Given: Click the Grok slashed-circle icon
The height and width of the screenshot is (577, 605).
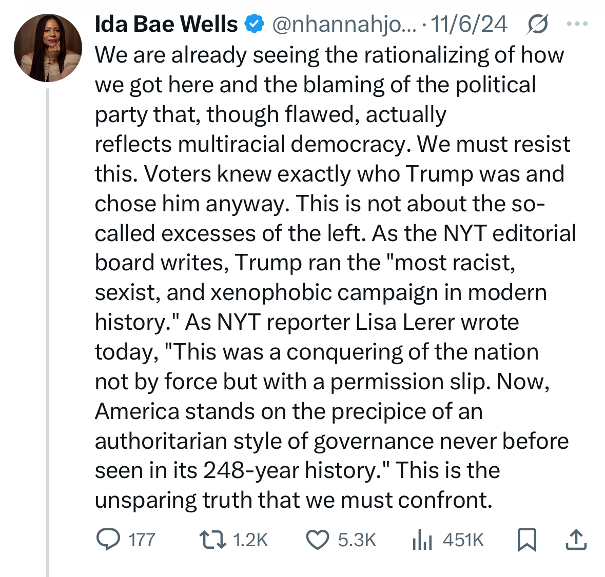Looking at the screenshot, I should (x=537, y=25).
